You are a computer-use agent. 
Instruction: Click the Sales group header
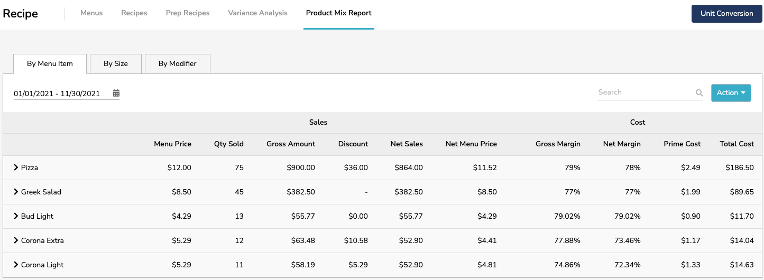(318, 122)
